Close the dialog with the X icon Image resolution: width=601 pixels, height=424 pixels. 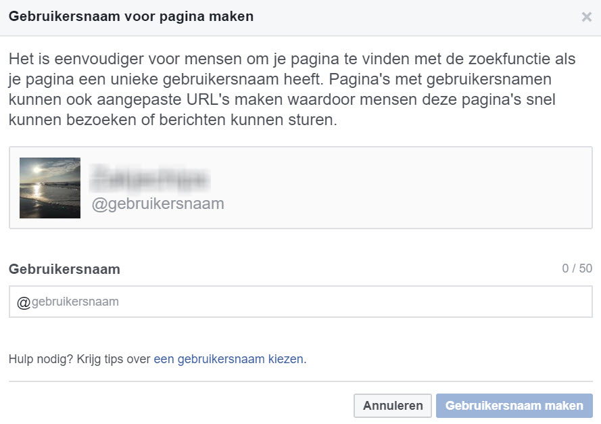point(586,18)
